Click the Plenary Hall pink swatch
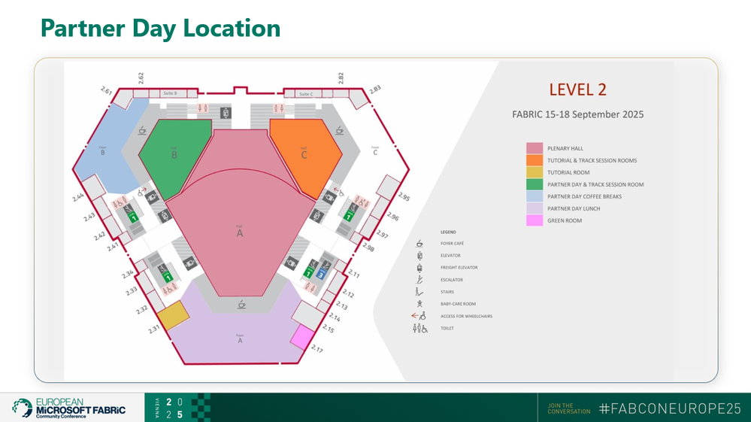 click(x=534, y=148)
